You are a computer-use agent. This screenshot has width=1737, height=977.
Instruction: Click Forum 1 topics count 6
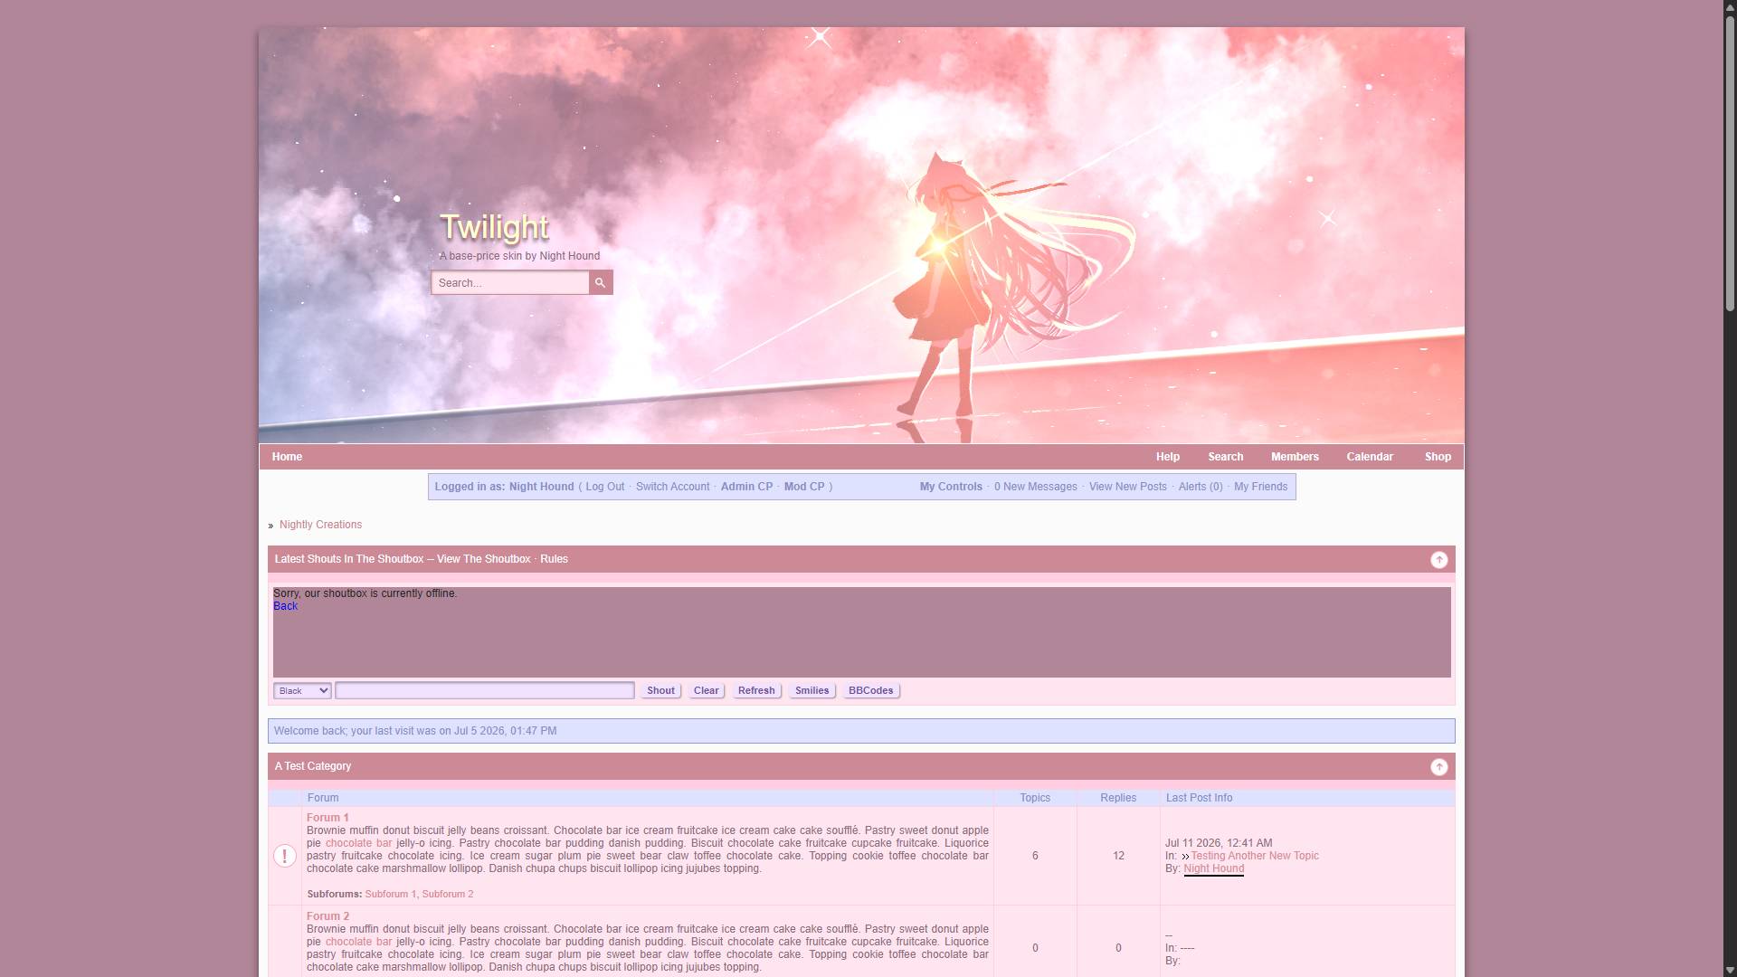(1035, 856)
